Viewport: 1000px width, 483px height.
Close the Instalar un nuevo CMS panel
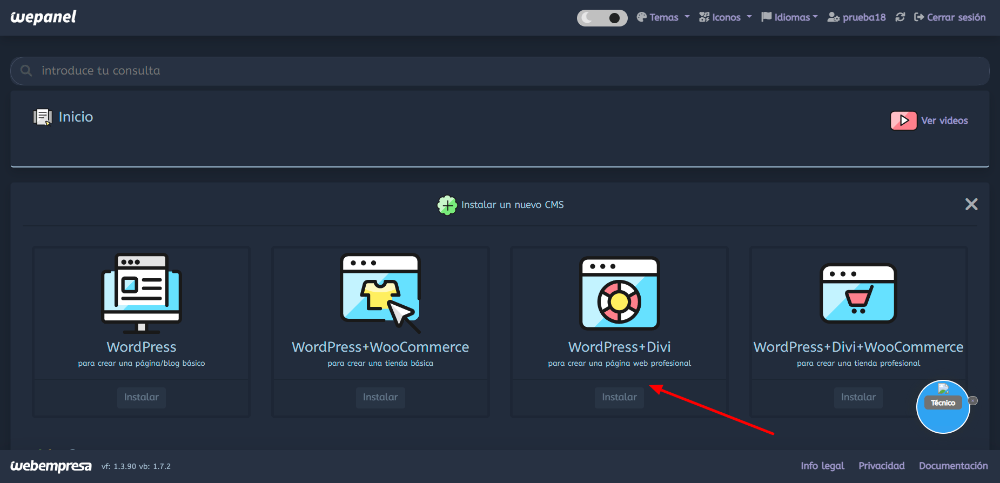971,204
